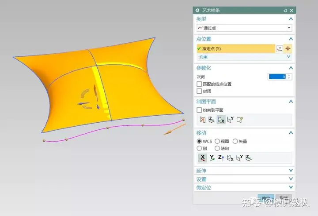Select the 刨 plane movement radio button
This screenshot has height=216, width=318.
(199, 148)
